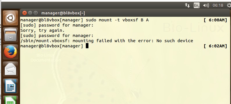231x104 pixels.
Task: Click the sudo mount command line
Action: pos(84,20)
